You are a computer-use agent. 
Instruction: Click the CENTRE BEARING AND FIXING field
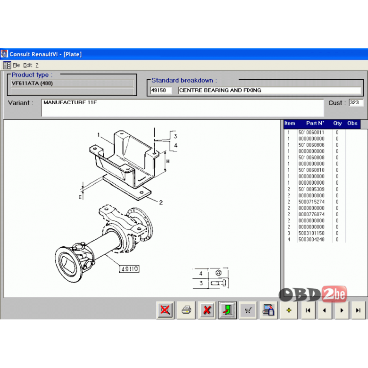tap(269, 90)
